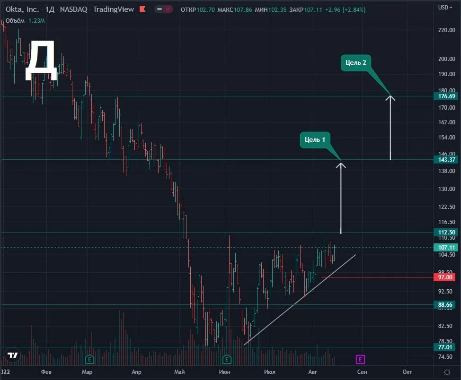This screenshot has width=461, height=380.
Task: Open the USD currency dropdown
Action: tap(445, 8)
